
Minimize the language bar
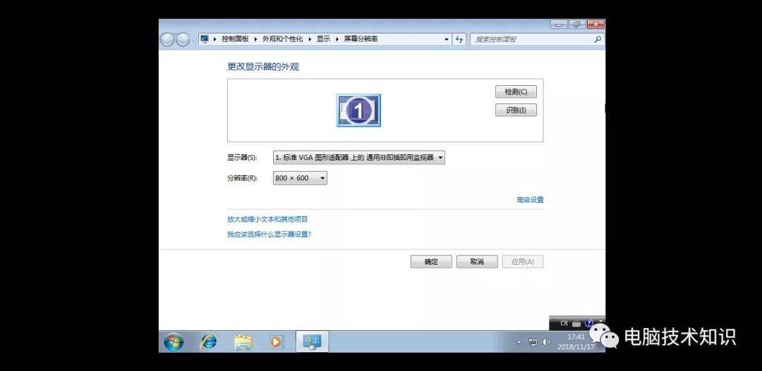(x=602, y=320)
